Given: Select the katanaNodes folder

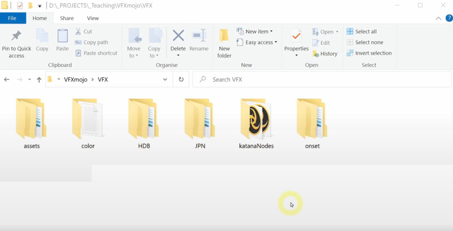Looking at the screenshot, I should coord(256,124).
